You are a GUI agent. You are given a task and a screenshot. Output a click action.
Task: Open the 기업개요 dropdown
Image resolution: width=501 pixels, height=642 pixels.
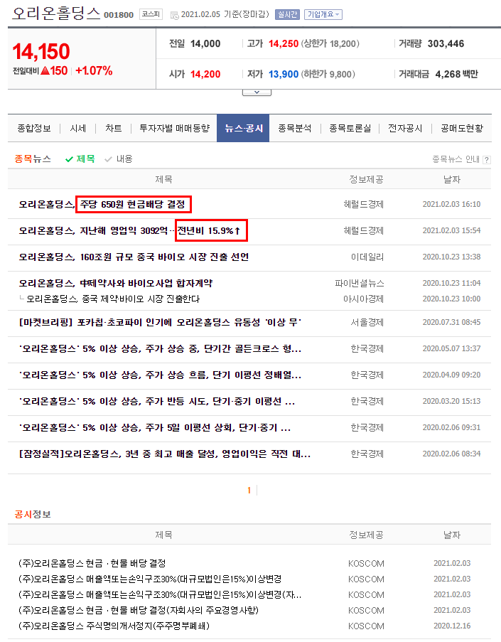coord(323,15)
